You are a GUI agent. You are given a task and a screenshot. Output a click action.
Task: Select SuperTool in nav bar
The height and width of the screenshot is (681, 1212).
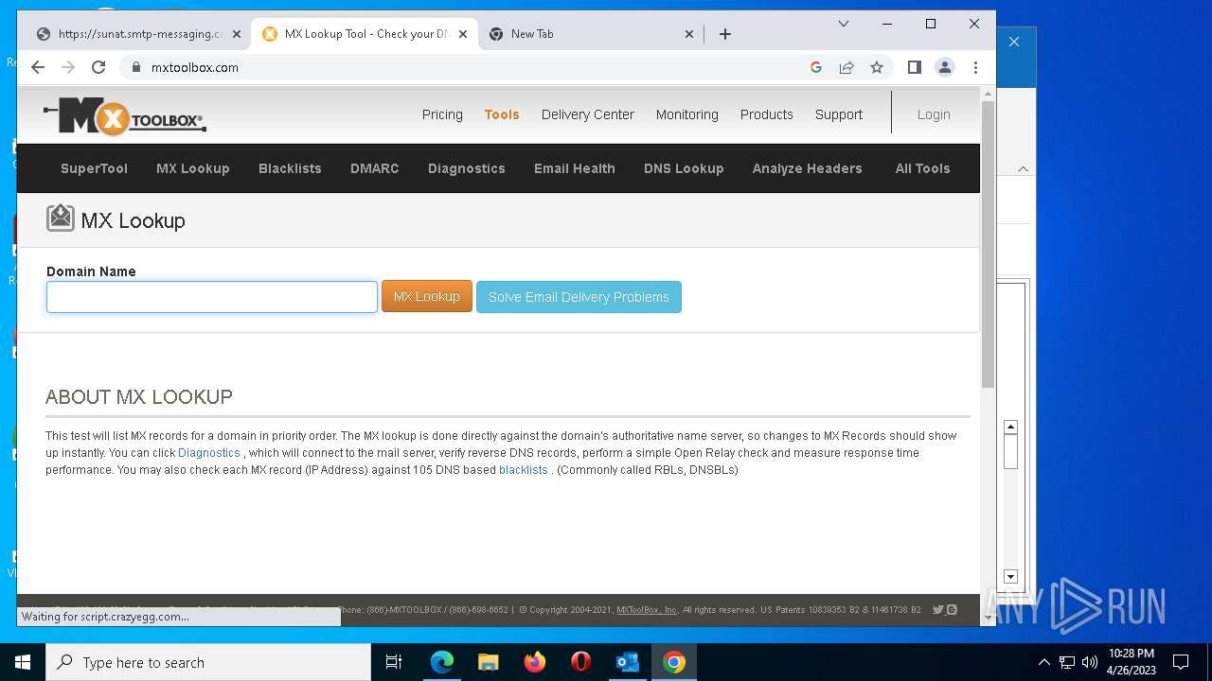click(94, 168)
